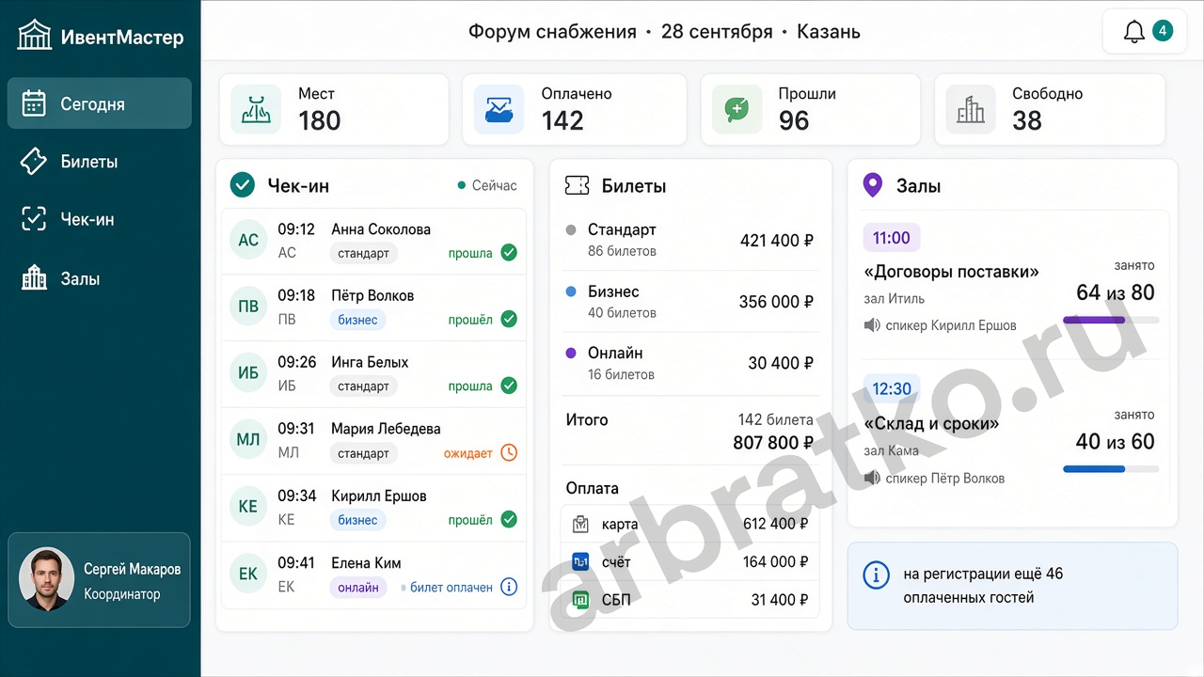Click the info icon in registration notice

(876, 575)
